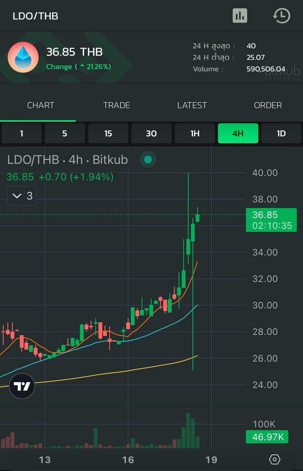Select the 1D timeframe
The height and width of the screenshot is (471, 303).
coord(281,134)
